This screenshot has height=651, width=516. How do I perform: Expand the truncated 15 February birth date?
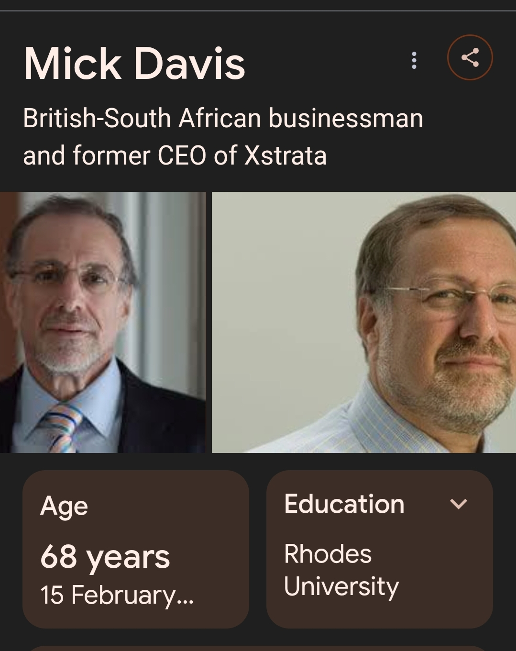[117, 595]
